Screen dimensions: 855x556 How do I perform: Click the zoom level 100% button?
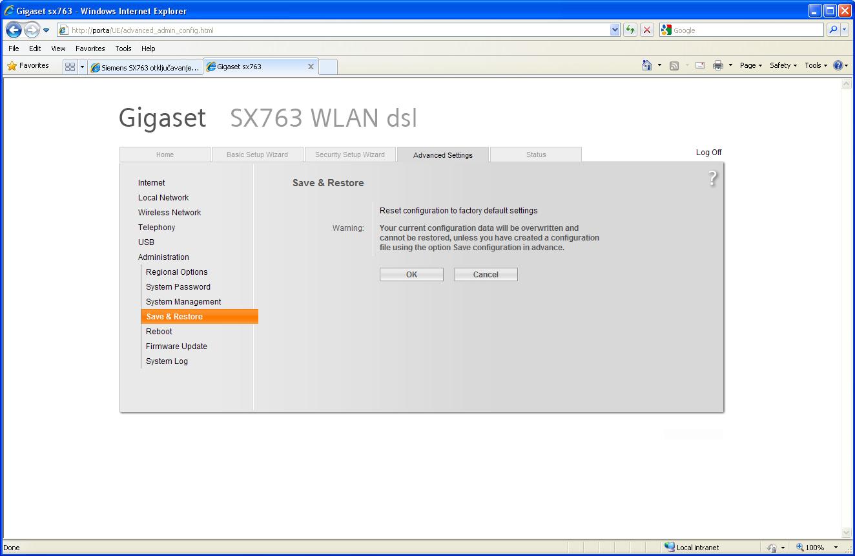pos(810,548)
